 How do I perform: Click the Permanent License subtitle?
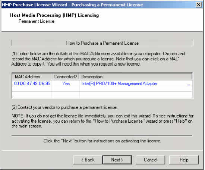pyautogui.click(x=37, y=21)
